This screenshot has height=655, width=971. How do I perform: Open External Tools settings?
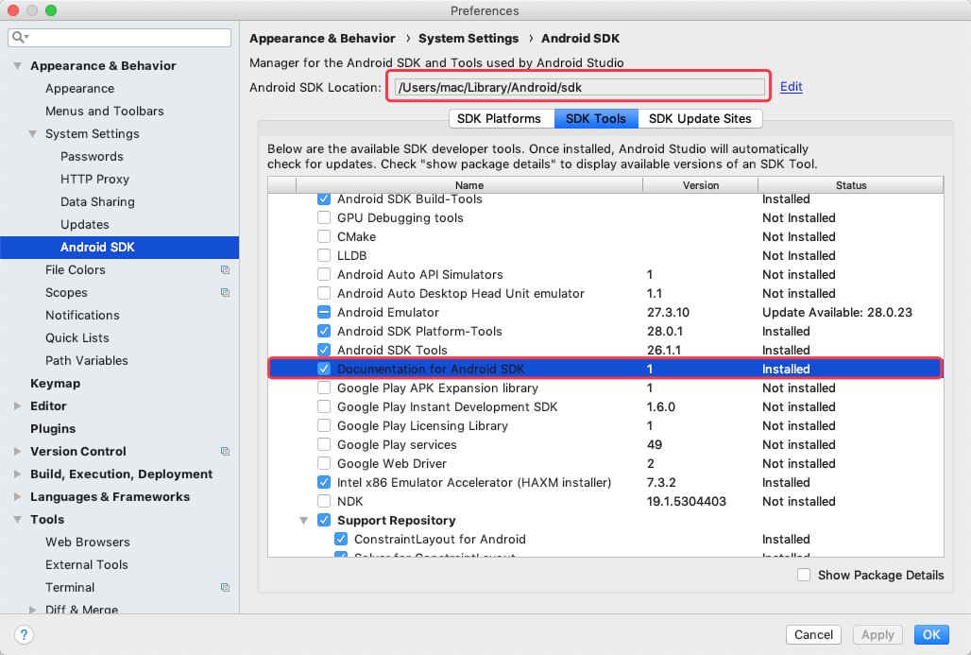87,564
